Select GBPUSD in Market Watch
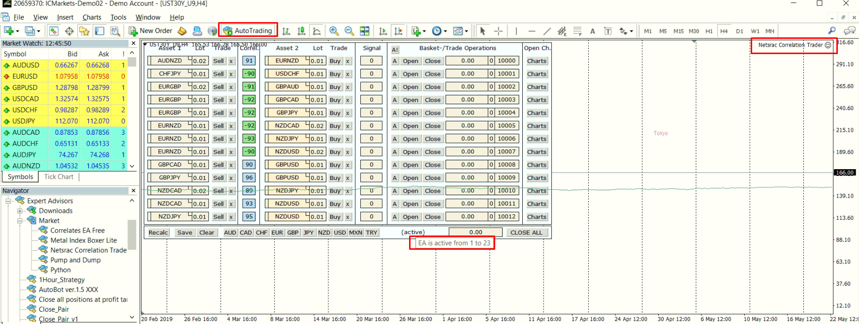Viewport: 859px width, 324px height. 25,88
